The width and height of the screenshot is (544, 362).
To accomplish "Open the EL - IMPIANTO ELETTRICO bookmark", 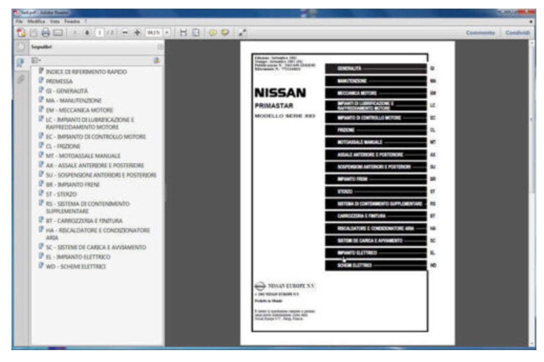I will 78,257.
